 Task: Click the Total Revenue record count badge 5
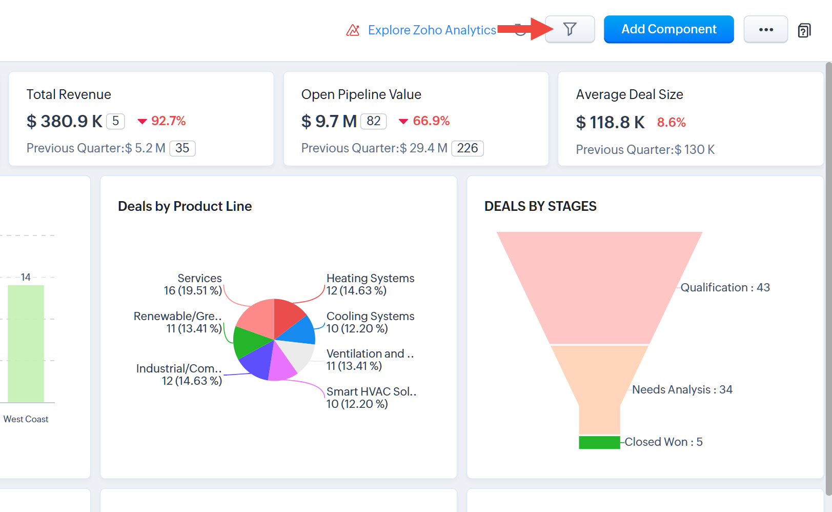(115, 121)
